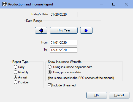Click the Report Type group label
This screenshot has width=133, height=102.
(x=20, y=62)
